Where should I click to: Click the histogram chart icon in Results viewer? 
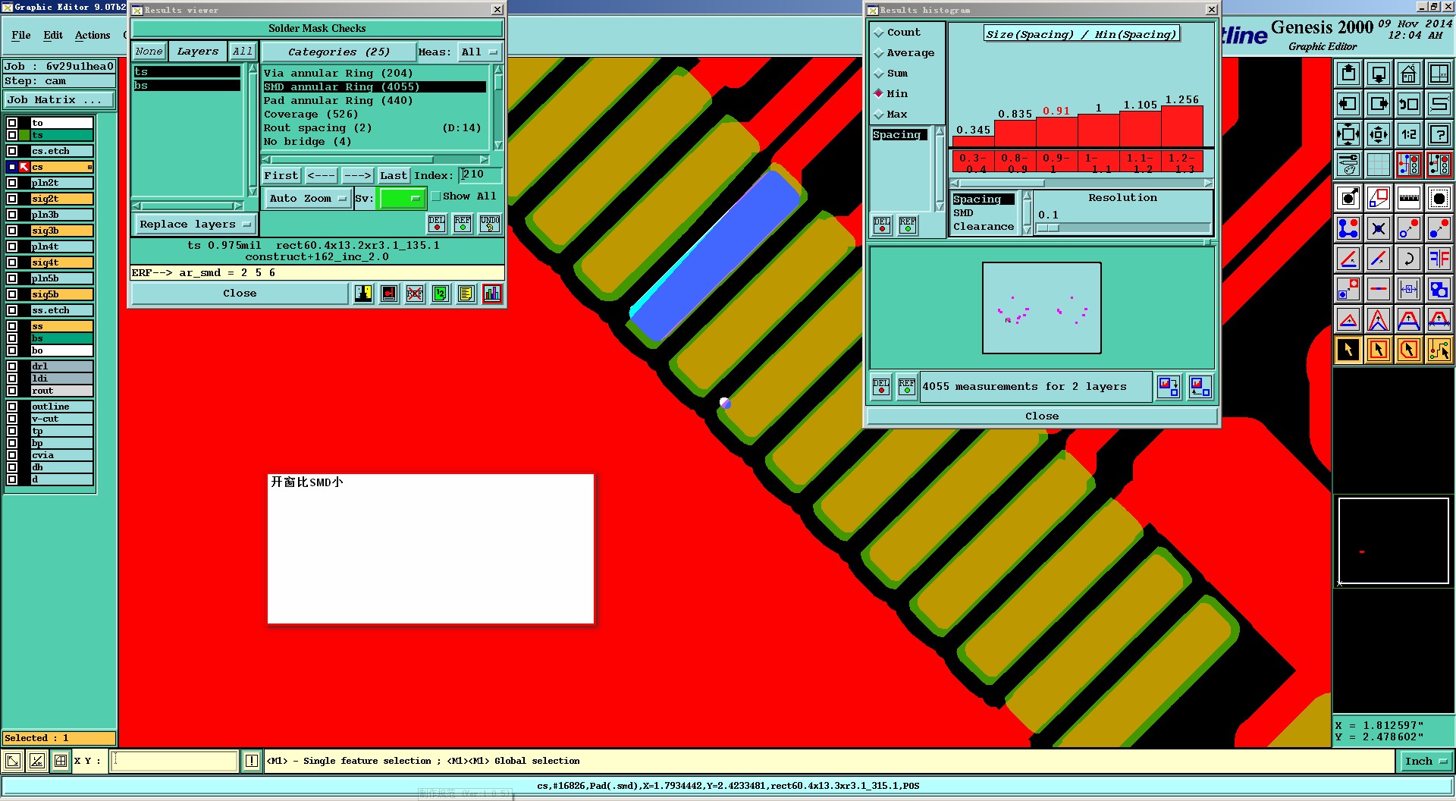coord(492,294)
